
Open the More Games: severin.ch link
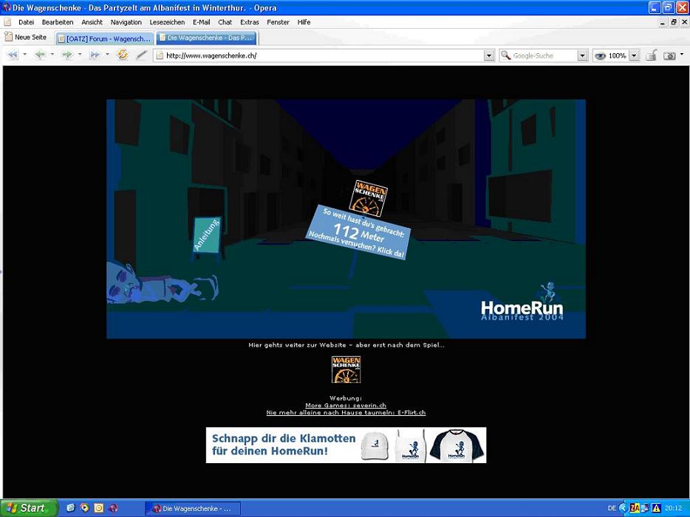pyautogui.click(x=346, y=406)
